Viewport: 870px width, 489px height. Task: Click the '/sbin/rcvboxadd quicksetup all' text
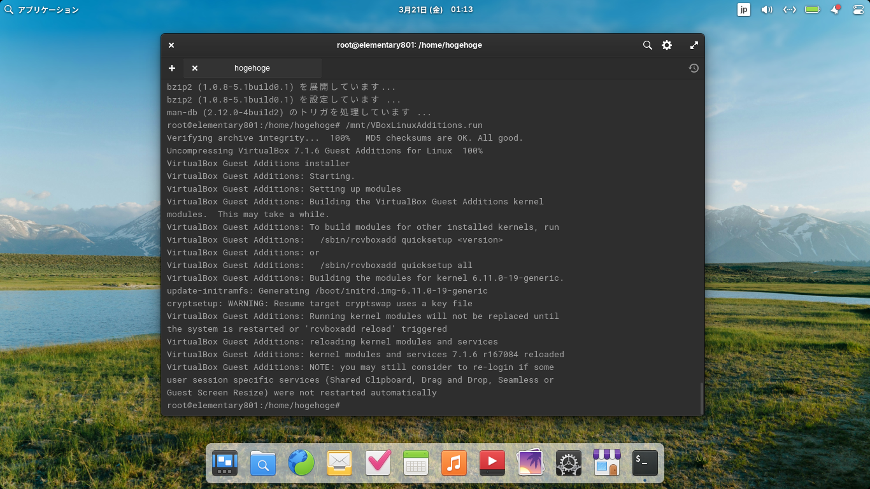point(396,266)
